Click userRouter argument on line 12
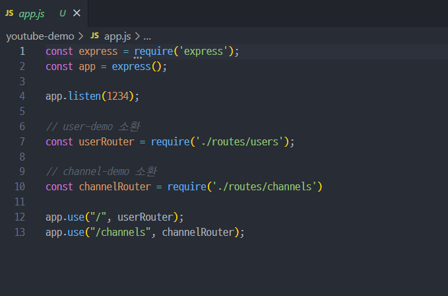Viewport: 448px width, 296px height. 145,217
